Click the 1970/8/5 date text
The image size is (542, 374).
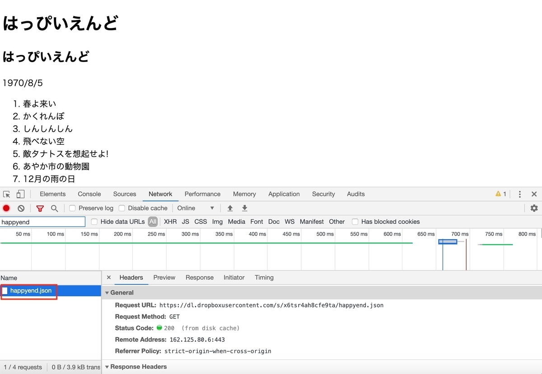click(23, 83)
